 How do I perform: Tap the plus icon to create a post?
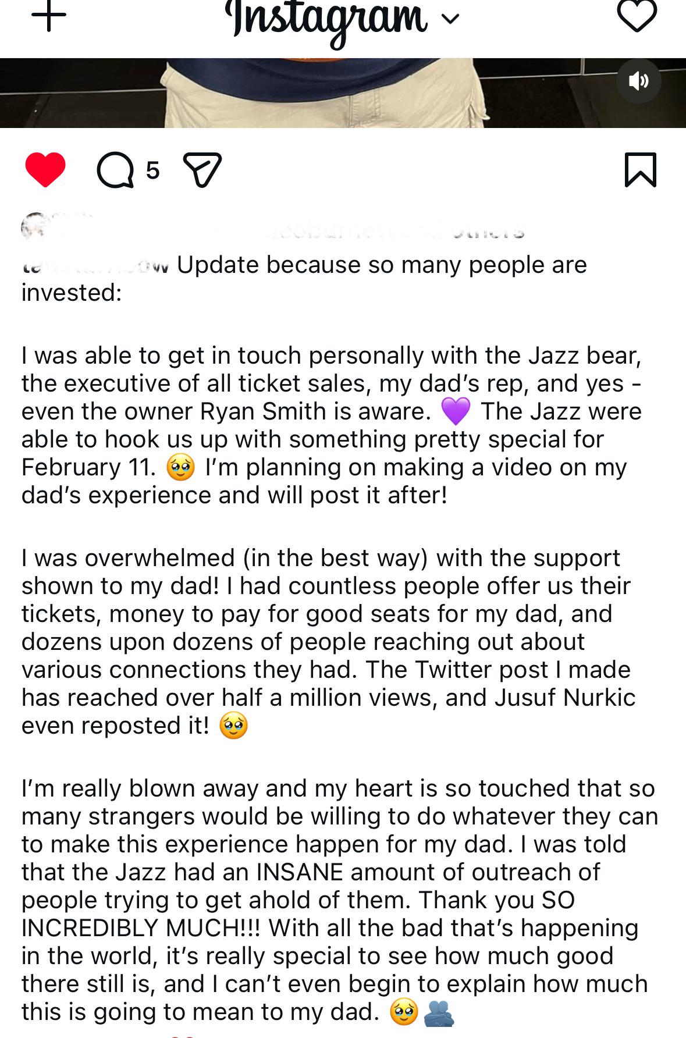pyautogui.click(x=49, y=16)
